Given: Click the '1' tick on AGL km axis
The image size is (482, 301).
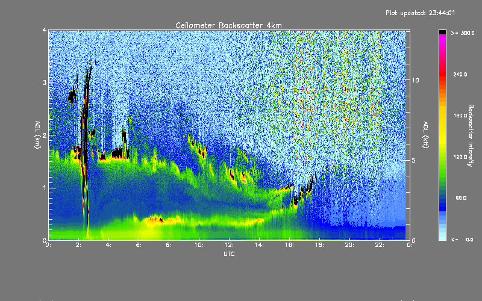Looking at the screenshot, I should click(45, 188).
